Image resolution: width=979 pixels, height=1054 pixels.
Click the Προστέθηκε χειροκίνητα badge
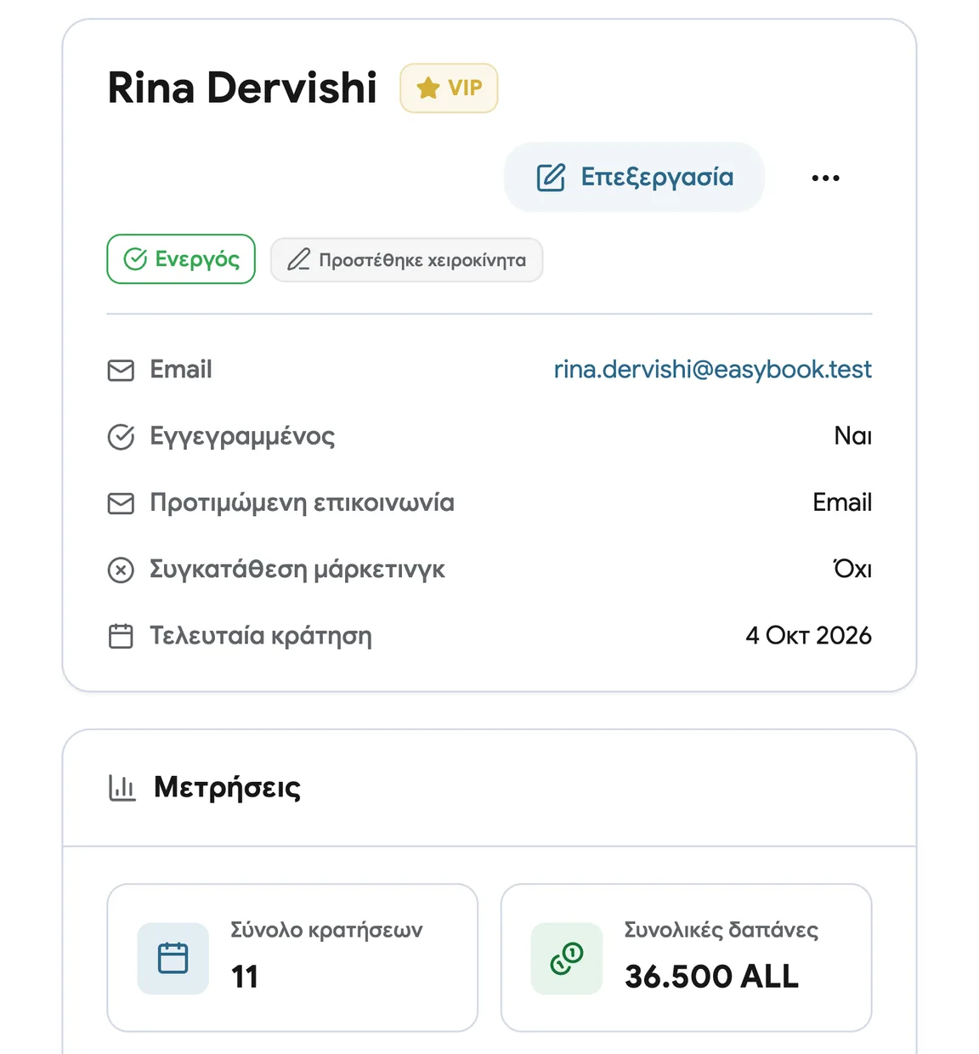406,259
